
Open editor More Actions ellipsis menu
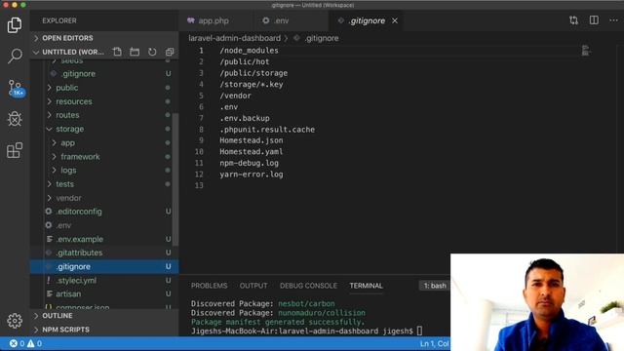point(613,20)
